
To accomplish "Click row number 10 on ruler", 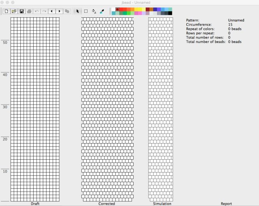I will tap(5, 171).
